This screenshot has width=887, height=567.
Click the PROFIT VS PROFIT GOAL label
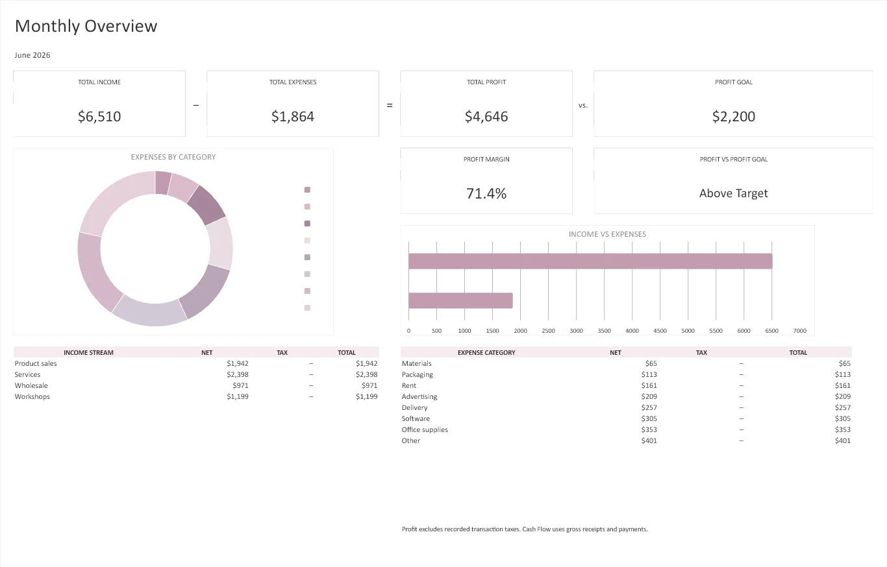734,159
